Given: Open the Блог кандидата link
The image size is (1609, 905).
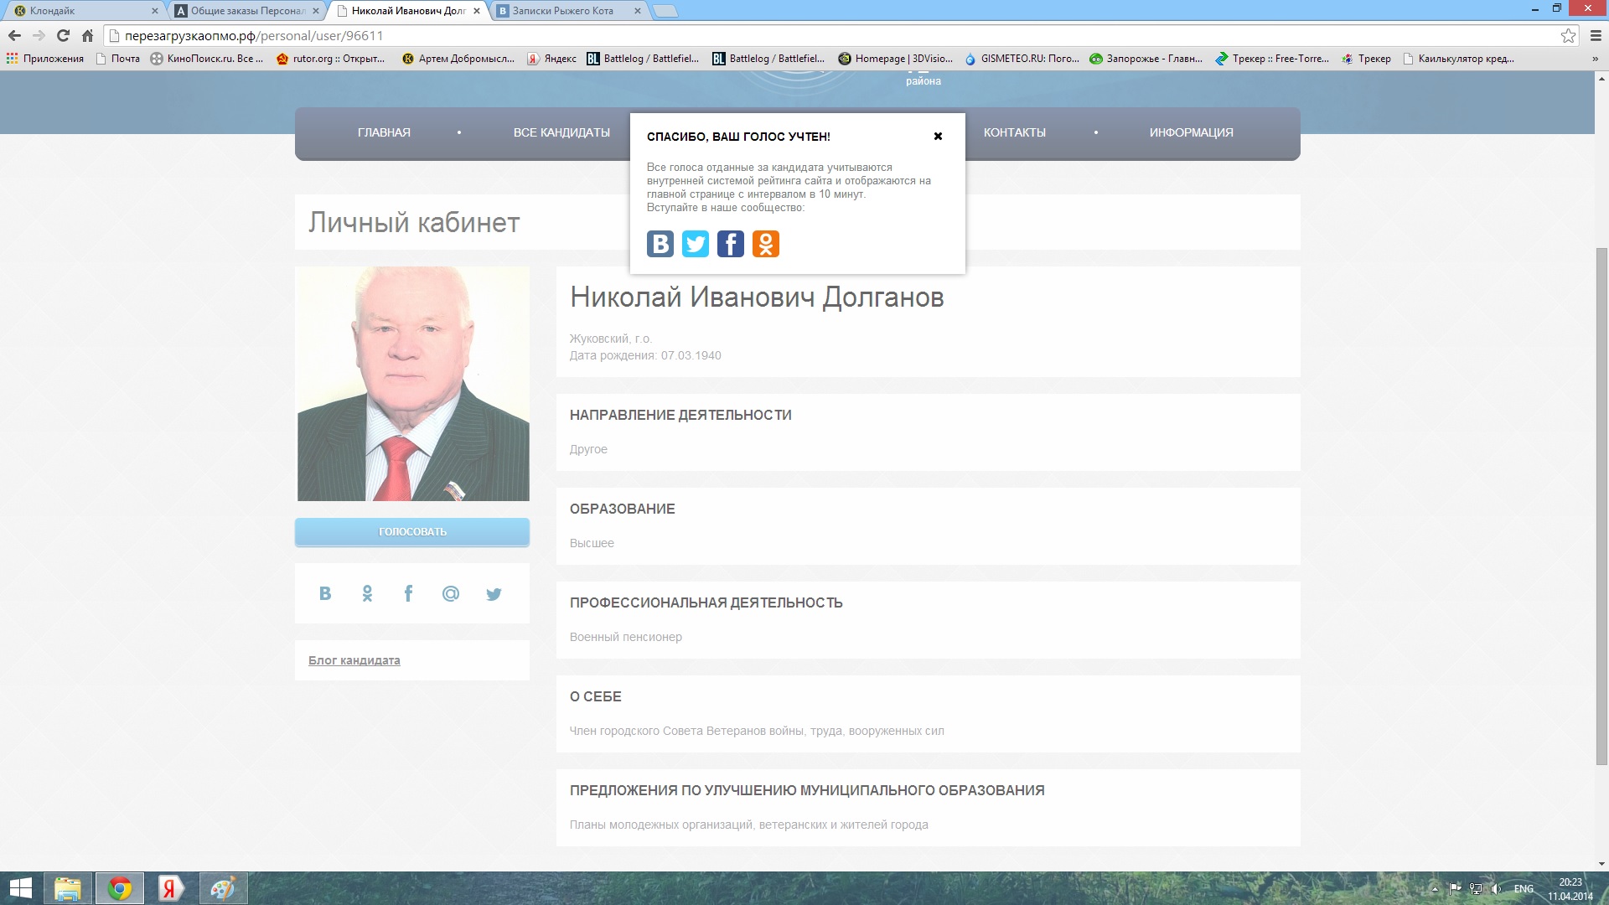Looking at the screenshot, I should [354, 660].
